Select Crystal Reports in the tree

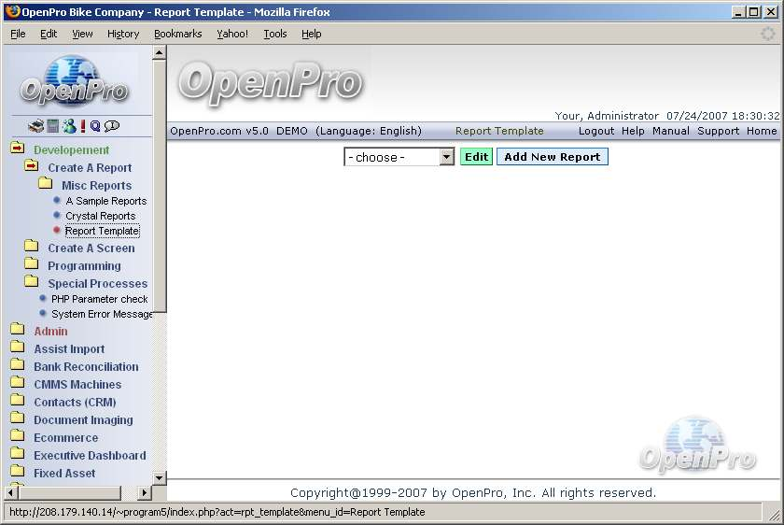pyautogui.click(x=100, y=216)
